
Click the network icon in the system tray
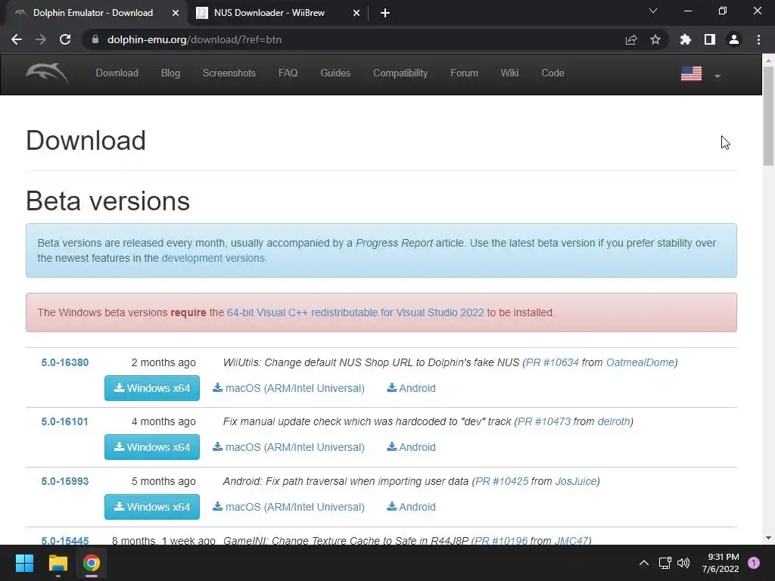665,563
